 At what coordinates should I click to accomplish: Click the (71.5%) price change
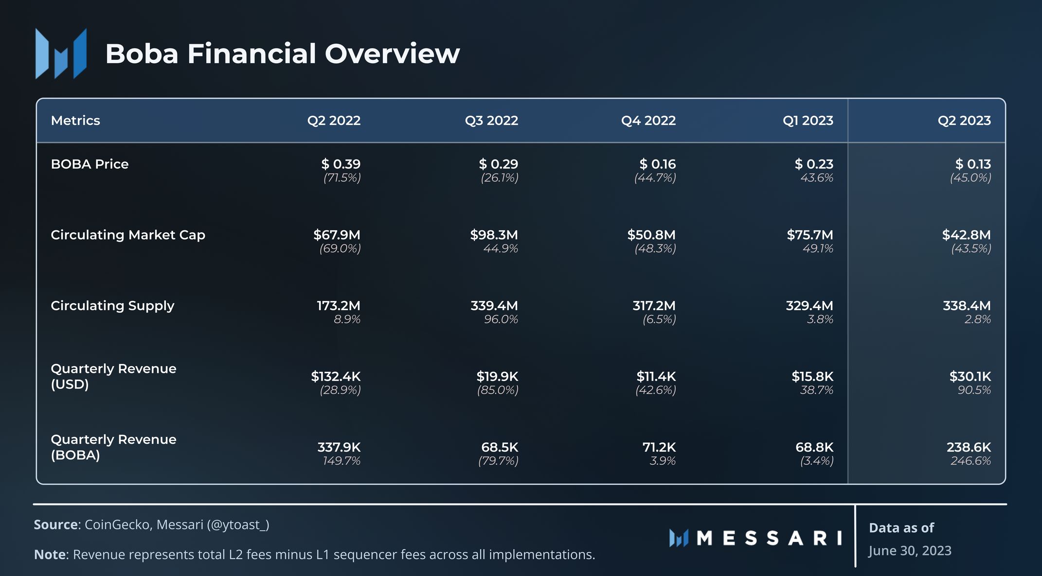pos(342,178)
